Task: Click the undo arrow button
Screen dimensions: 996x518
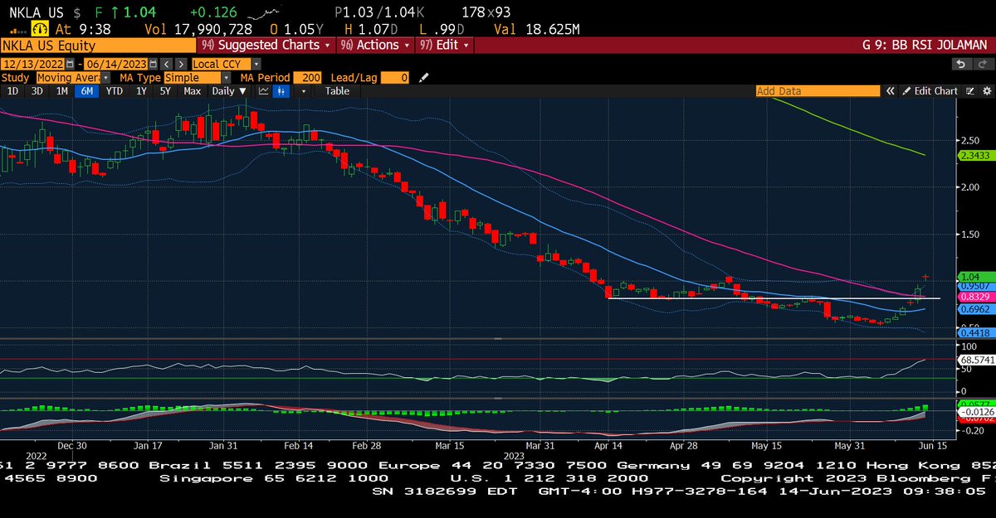Action: pyautogui.click(x=961, y=64)
